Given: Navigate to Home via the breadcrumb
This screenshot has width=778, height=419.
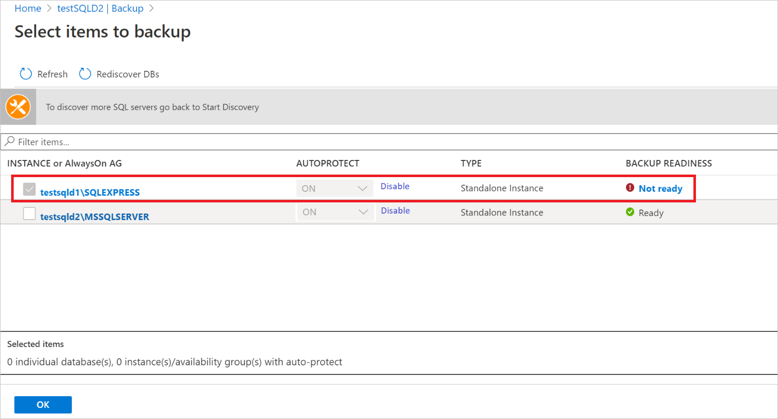Looking at the screenshot, I should pyautogui.click(x=28, y=8).
